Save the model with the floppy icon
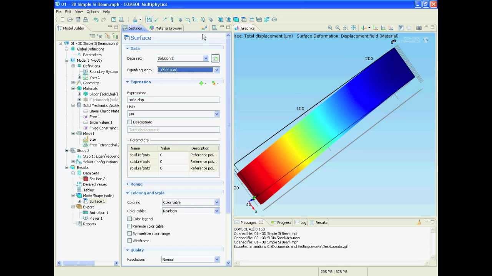Image resolution: width=492 pixels, height=276 pixels. pos(78,20)
